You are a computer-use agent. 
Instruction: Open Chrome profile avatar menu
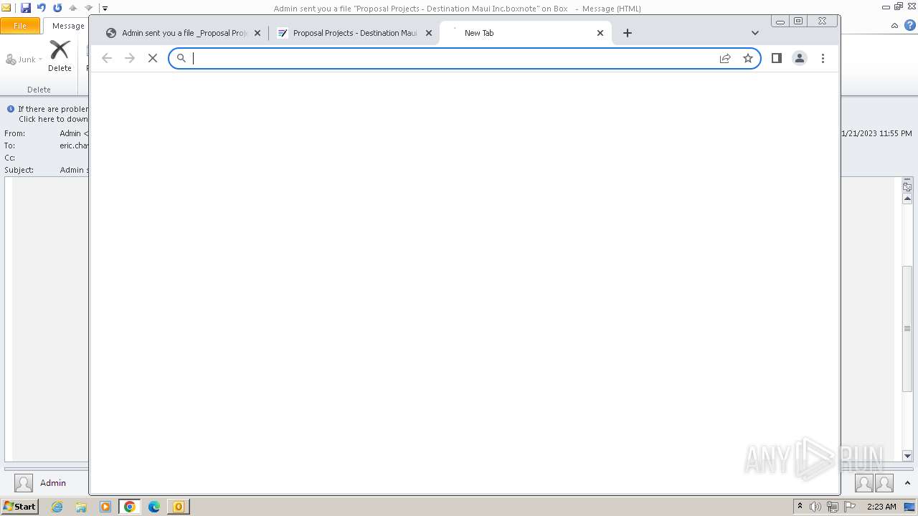(x=800, y=58)
